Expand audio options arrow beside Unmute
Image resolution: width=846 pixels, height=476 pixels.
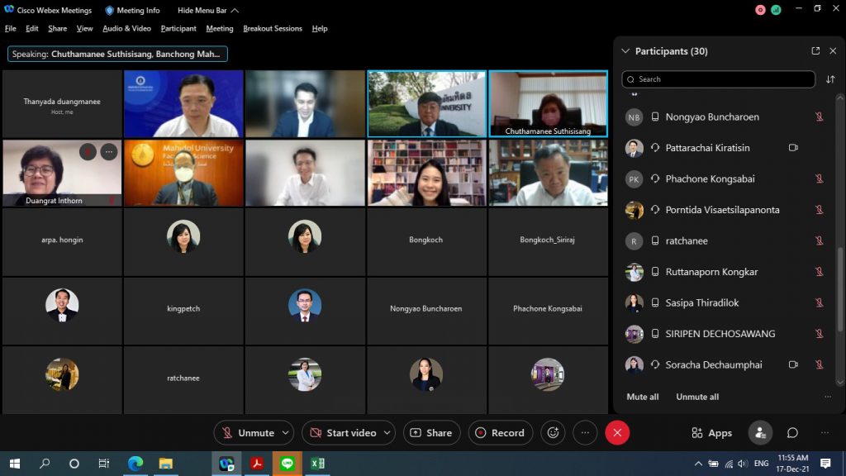tap(286, 433)
